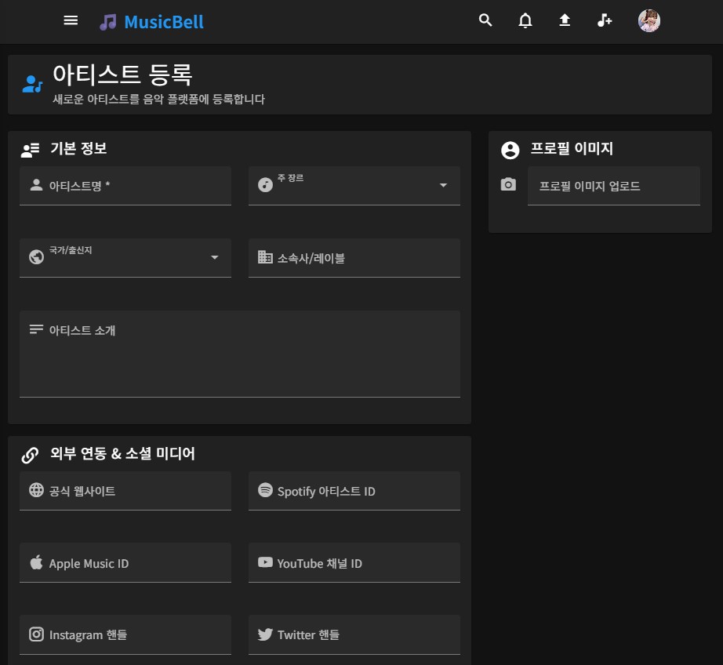
Task: Click the camera icon for profile image
Action: pyautogui.click(x=509, y=185)
